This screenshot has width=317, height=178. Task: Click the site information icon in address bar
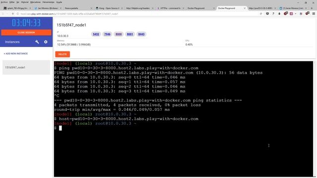[x=18, y=14]
